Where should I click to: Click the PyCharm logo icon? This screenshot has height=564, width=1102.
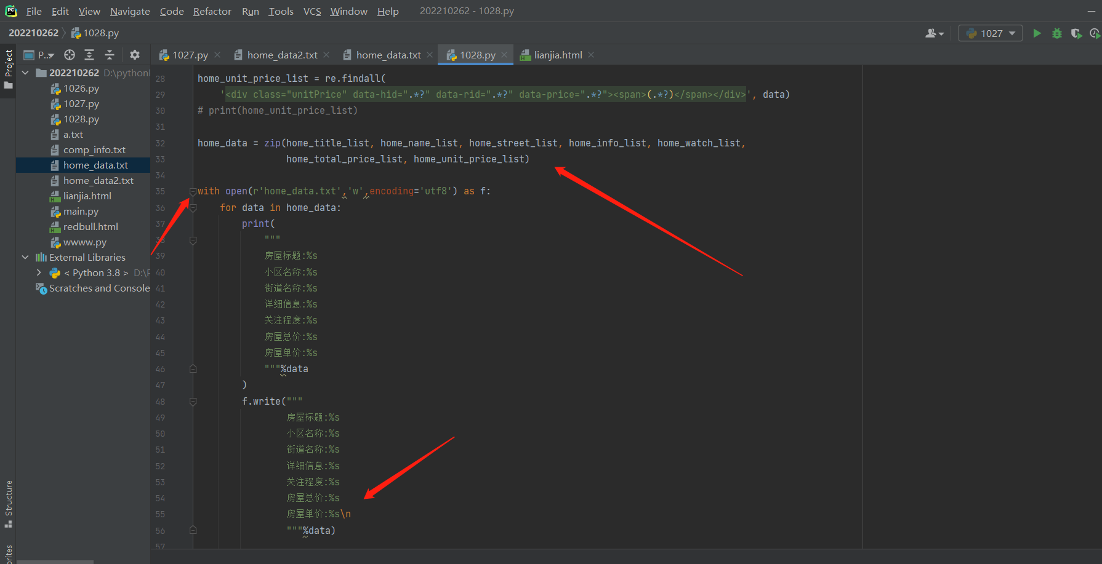(x=11, y=11)
